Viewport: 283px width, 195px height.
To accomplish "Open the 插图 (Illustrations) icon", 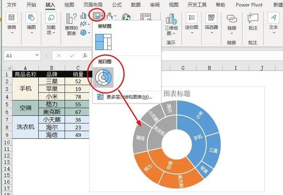I will point(31,18).
